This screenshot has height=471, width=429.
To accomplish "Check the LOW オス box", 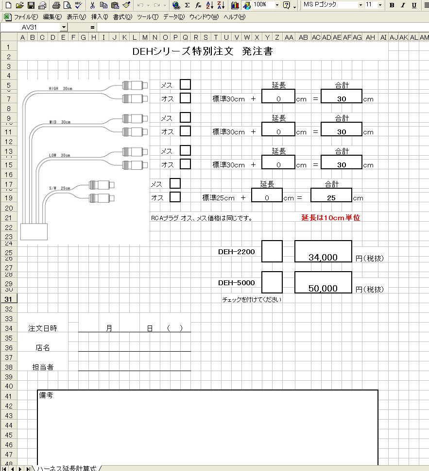I will tap(185, 164).
